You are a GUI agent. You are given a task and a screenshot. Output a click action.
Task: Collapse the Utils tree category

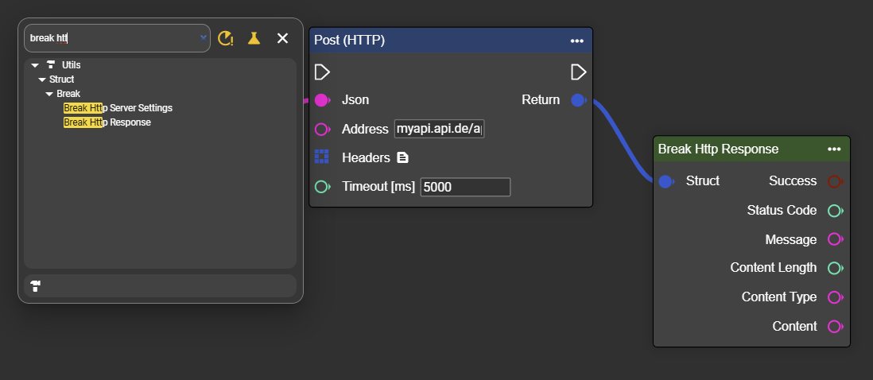35,65
